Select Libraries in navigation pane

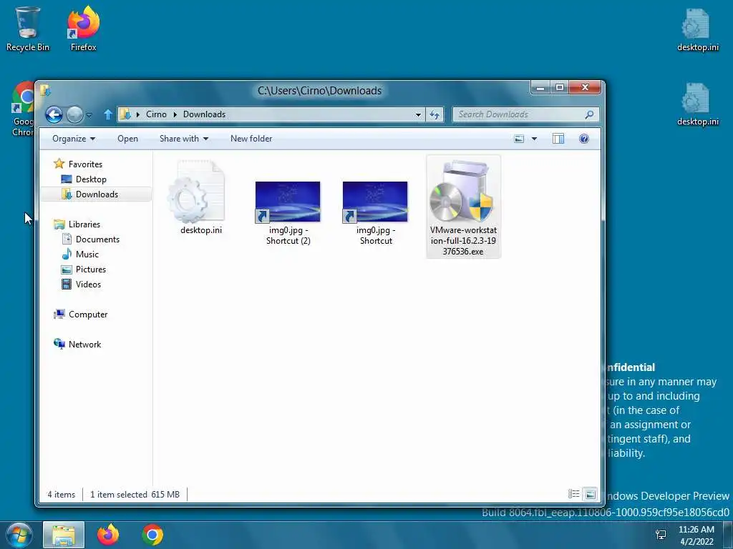[77, 224]
